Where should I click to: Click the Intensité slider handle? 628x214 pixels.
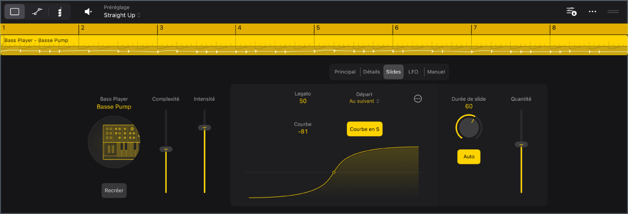(204, 127)
